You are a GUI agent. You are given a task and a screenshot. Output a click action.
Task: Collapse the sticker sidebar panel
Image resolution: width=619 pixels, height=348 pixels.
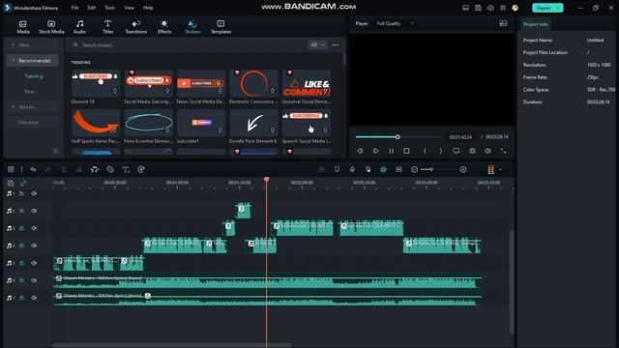[x=56, y=151]
